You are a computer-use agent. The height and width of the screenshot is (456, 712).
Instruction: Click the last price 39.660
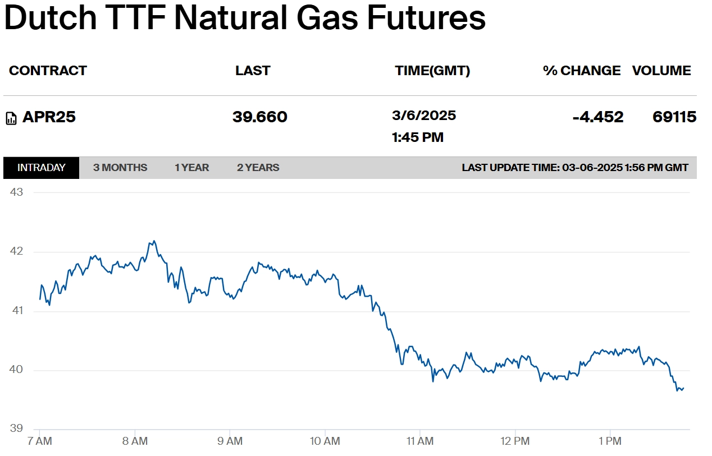[260, 117]
